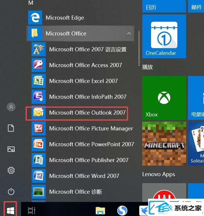Viewport: 204px width, 216px height.
Task: Click Microsoft Office Publisher 2007 text
Action: click(x=89, y=160)
